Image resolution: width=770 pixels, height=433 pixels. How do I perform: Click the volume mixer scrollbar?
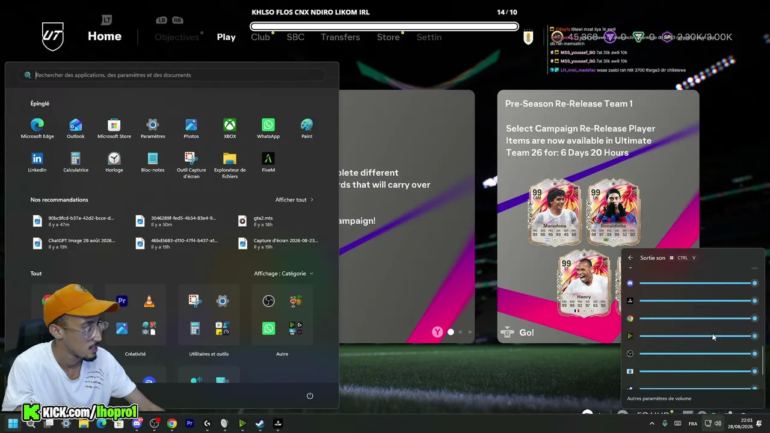point(762,360)
